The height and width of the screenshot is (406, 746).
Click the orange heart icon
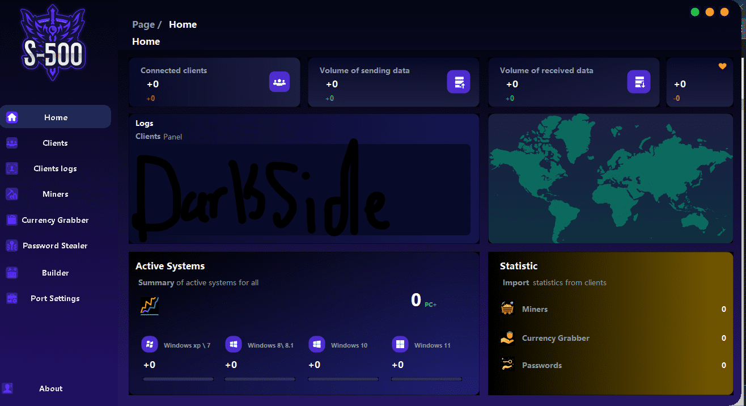[x=722, y=66]
